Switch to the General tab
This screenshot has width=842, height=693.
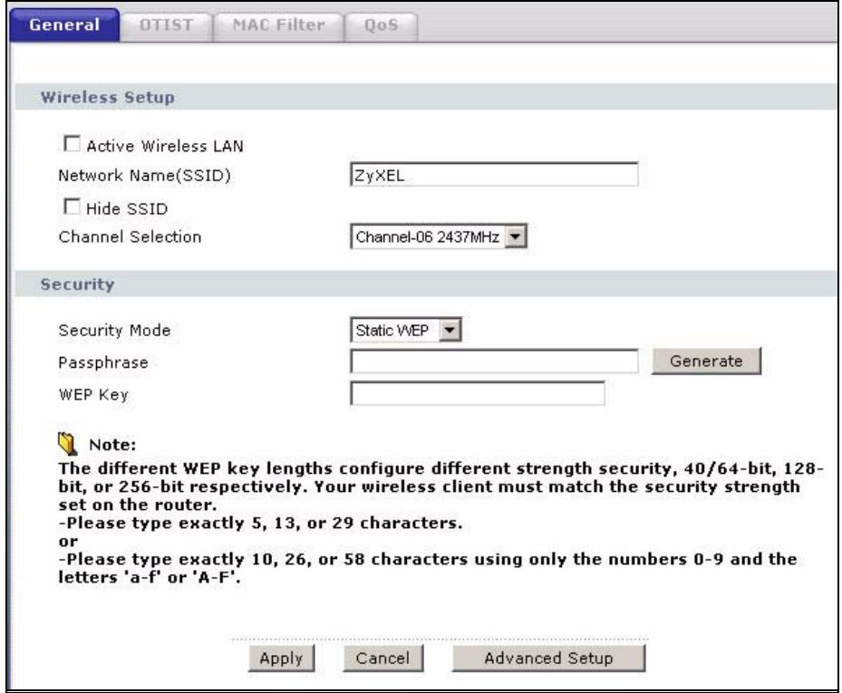[64, 24]
